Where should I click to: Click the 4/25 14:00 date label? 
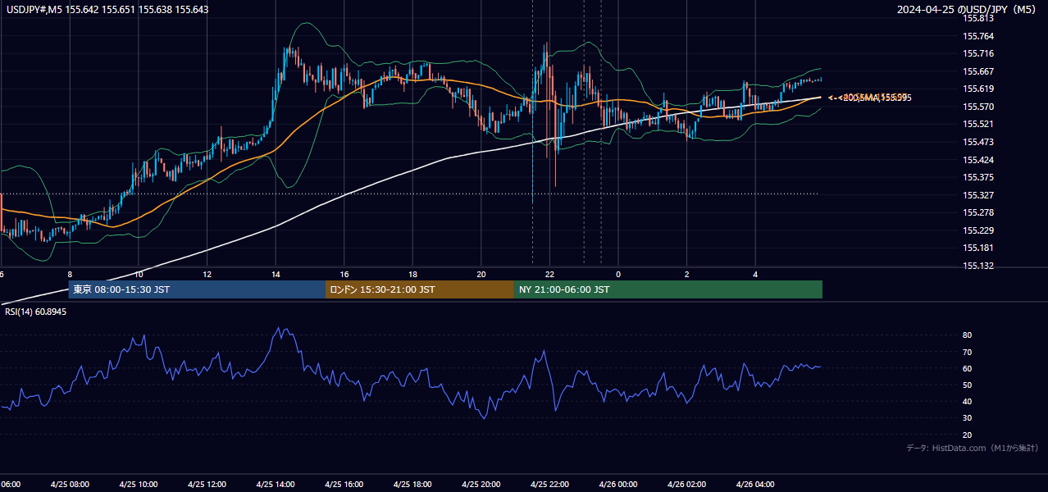(x=276, y=484)
